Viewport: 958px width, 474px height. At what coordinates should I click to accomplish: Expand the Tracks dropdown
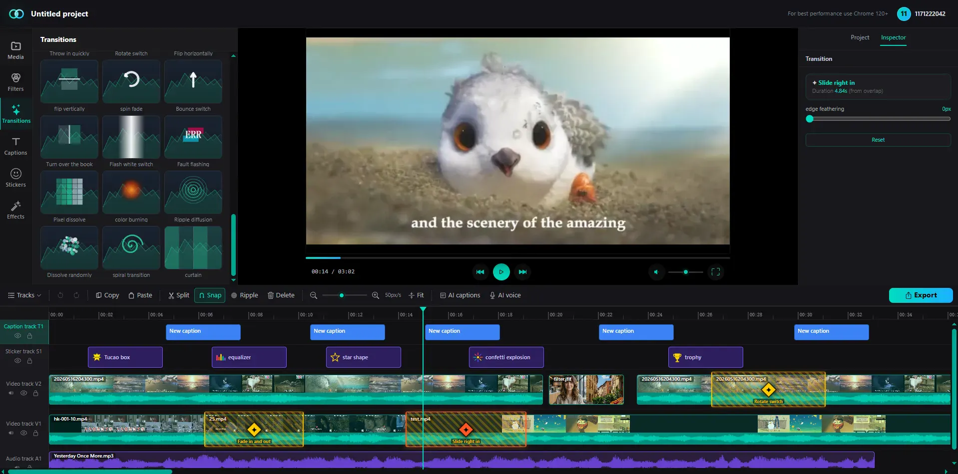pyautogui.click(x=24, y=295)
